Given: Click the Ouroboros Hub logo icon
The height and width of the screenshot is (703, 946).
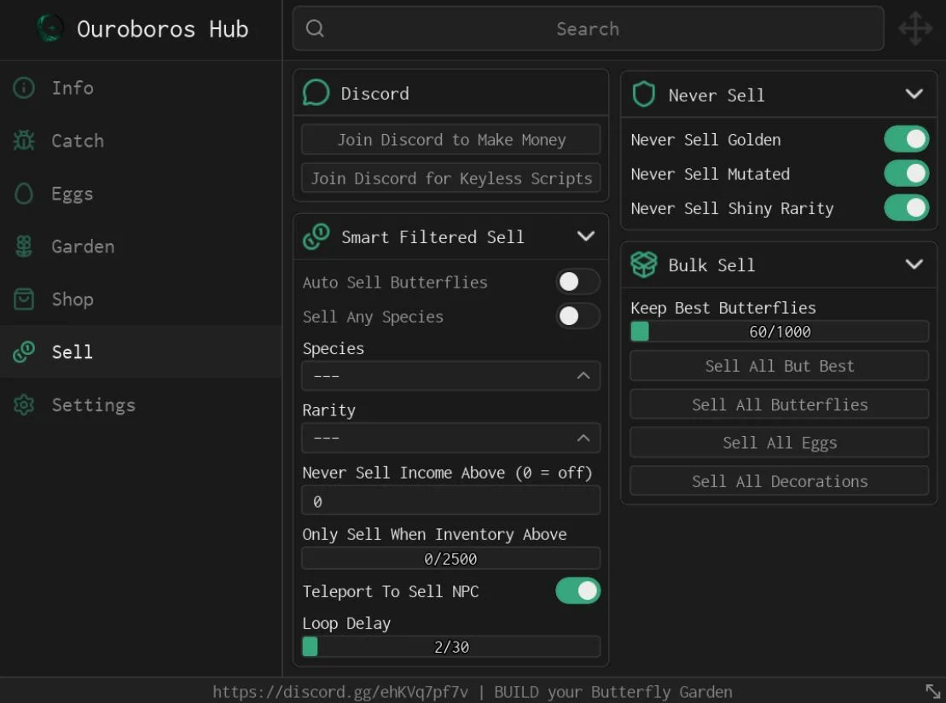Looking at the screenshot, I should point(50,28).
